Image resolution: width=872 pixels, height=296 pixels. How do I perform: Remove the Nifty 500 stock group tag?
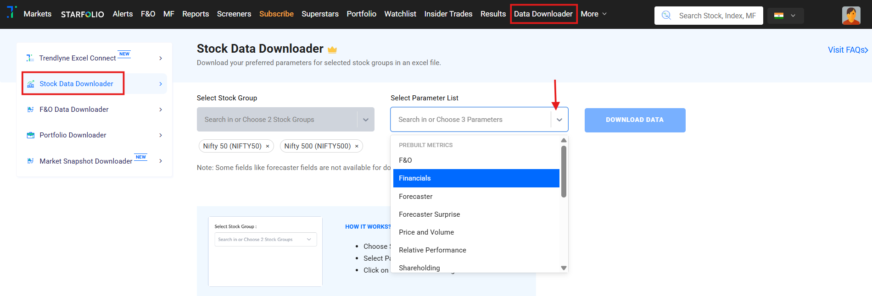click(x=357, y=146)
